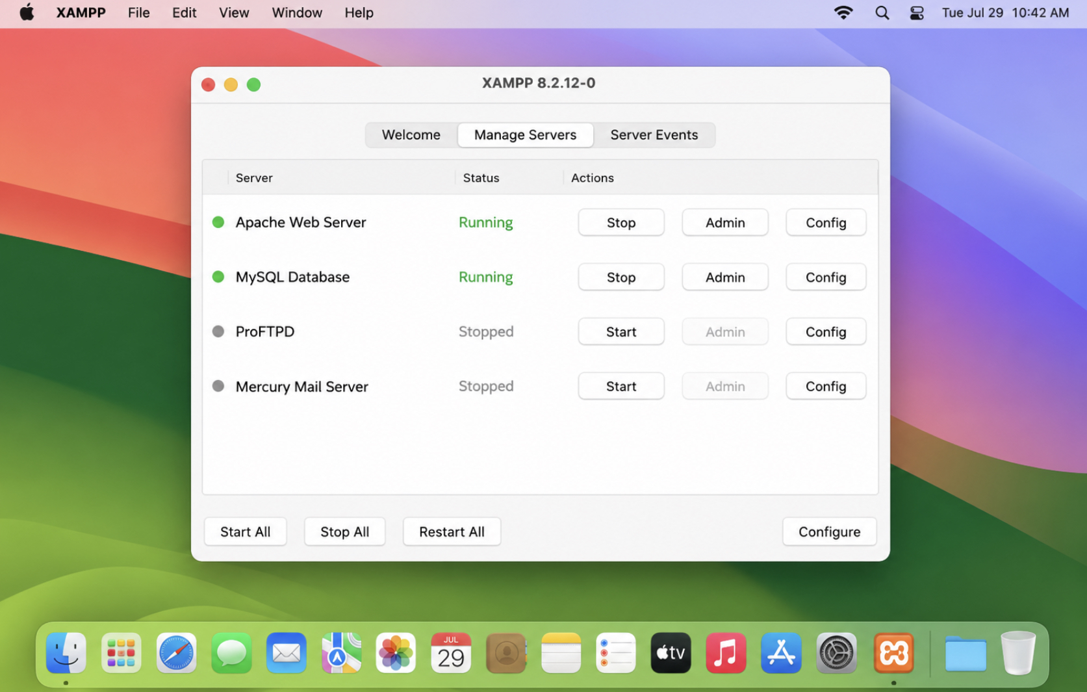Open Mail app in Dock

coord(286,653)
